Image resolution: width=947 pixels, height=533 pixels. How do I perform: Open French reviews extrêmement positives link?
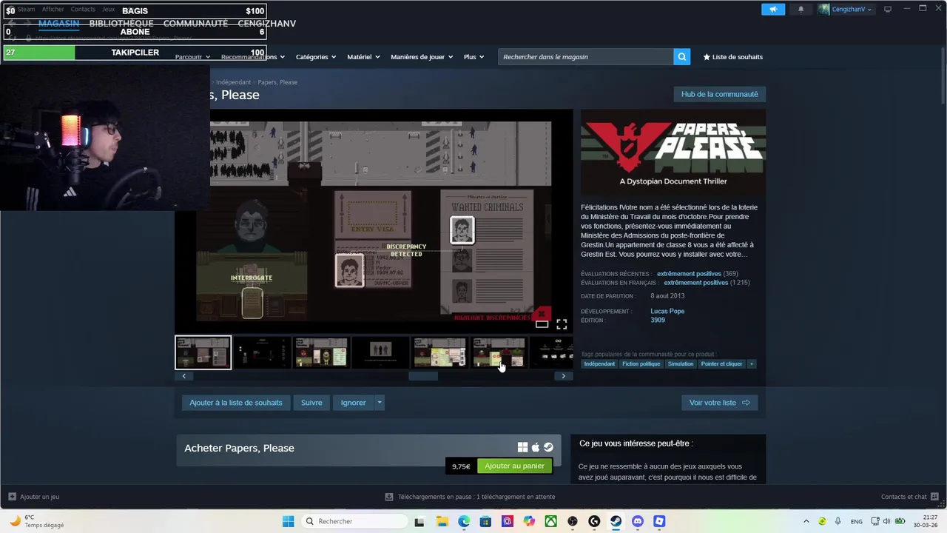pos(695,283)
